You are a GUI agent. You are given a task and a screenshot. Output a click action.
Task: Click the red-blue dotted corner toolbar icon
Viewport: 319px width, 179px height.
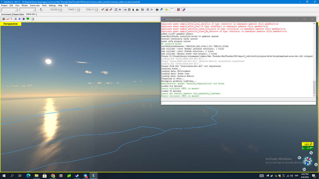[x=172, y=10]
